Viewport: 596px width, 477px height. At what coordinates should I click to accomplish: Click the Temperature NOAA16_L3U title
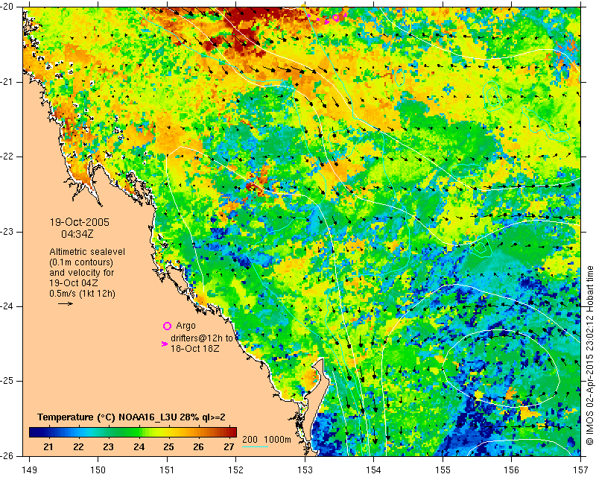pyautogui.click(x=131, y=417)
